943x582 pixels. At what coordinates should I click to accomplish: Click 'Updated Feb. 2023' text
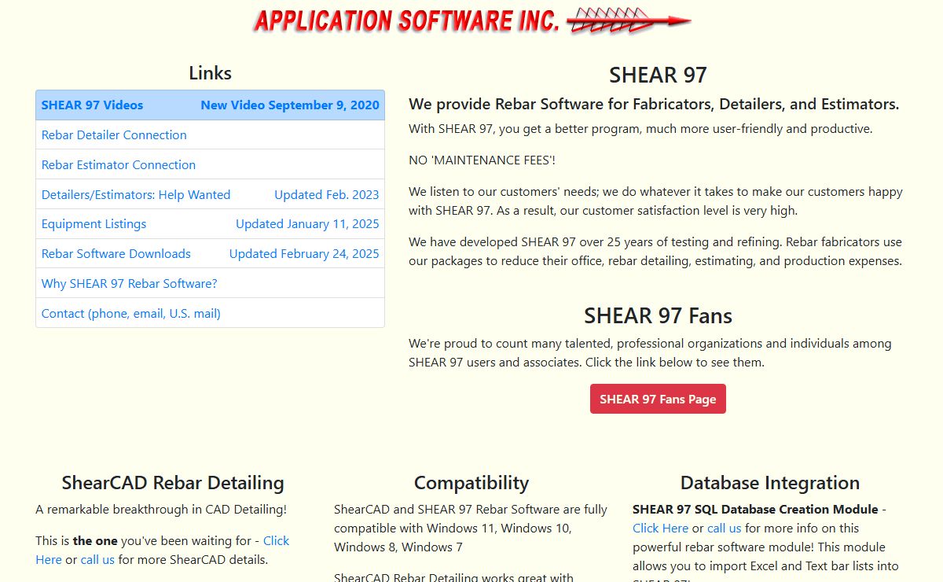coord(327,194)
